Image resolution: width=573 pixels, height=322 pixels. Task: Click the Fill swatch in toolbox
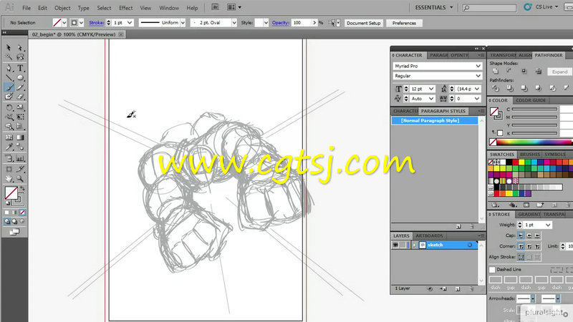point(11,193)
